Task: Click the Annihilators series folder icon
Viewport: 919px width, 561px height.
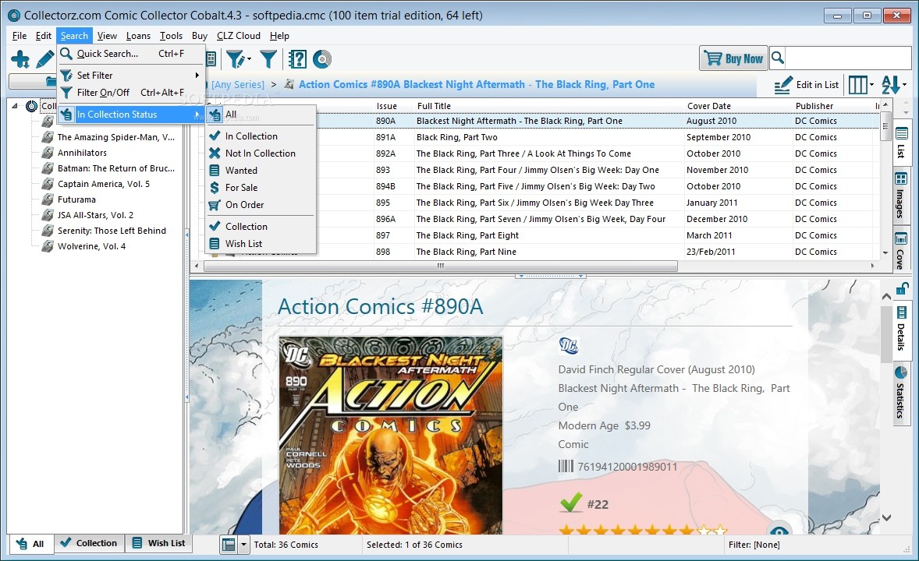Action: coord(48,153)
